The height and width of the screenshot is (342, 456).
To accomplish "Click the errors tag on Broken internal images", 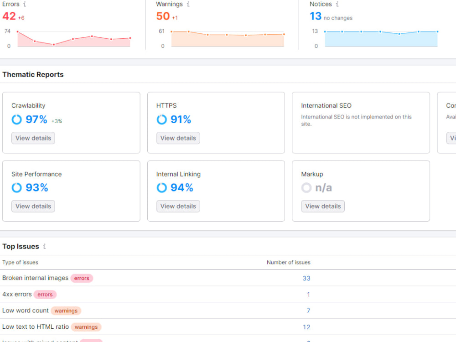I will click(82, 278).
